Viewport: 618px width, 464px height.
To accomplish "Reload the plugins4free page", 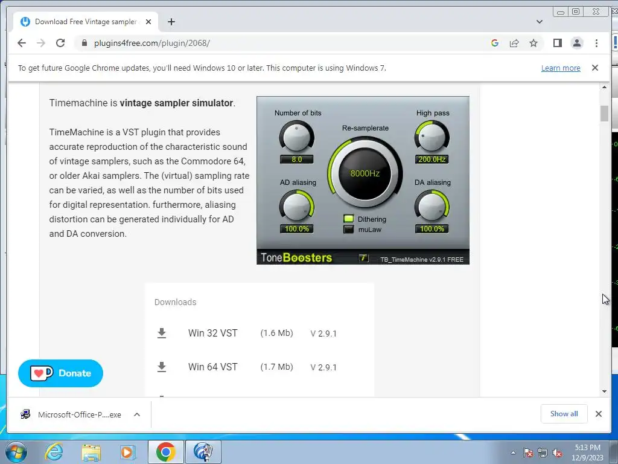I will 60,43.
